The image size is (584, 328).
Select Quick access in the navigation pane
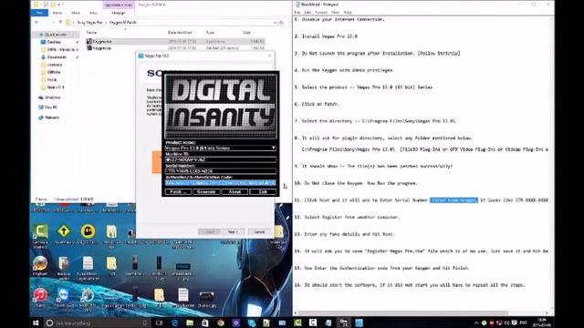point(56,35)
